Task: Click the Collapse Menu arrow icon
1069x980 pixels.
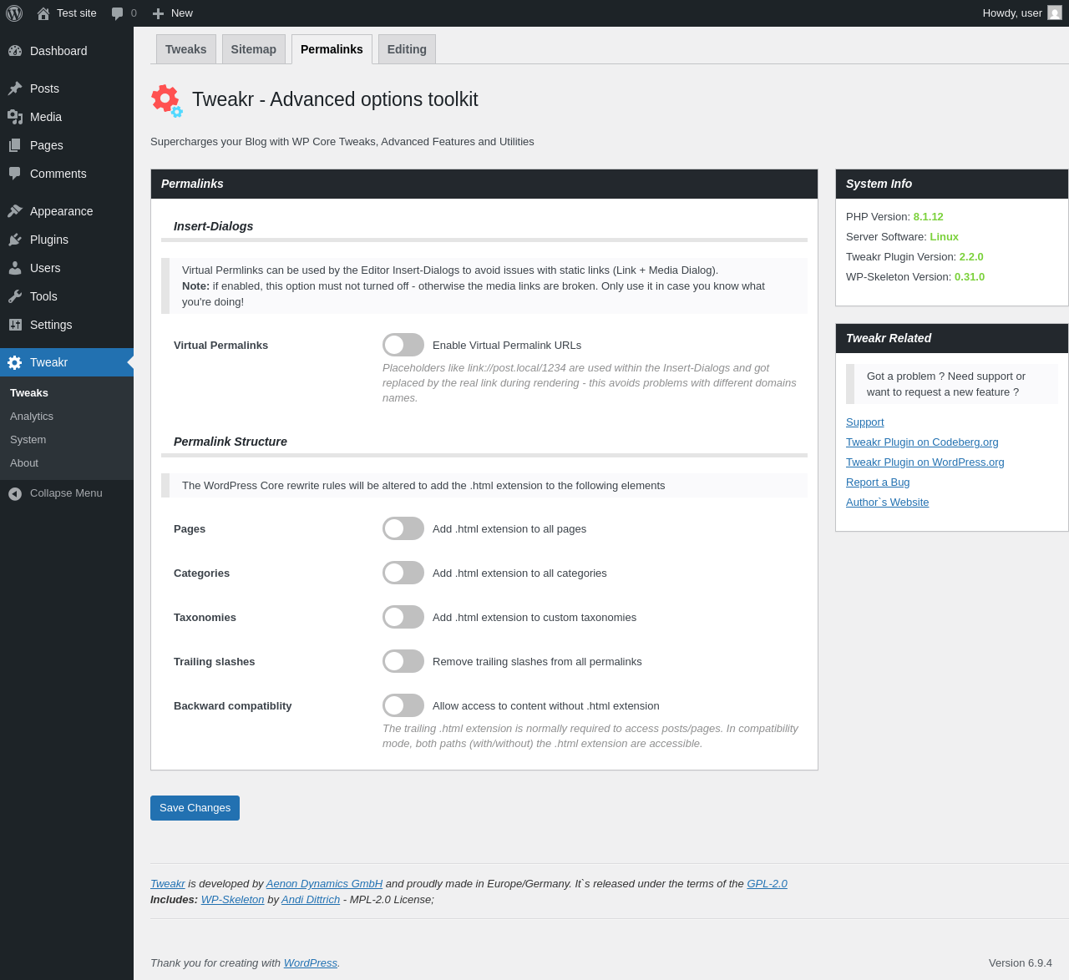Action: pos(15,493)
